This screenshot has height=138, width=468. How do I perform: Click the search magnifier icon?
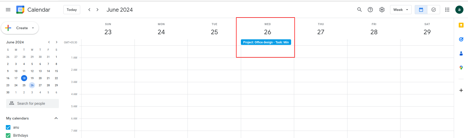coord(359,10)
